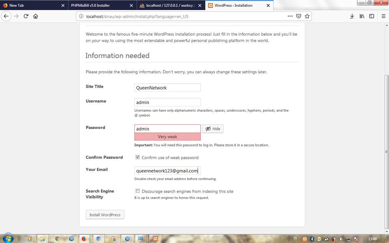Click the Information needed heading
The height and width of the screenshot is (243, 389).
pyautogui.click(x=117, y=56)
